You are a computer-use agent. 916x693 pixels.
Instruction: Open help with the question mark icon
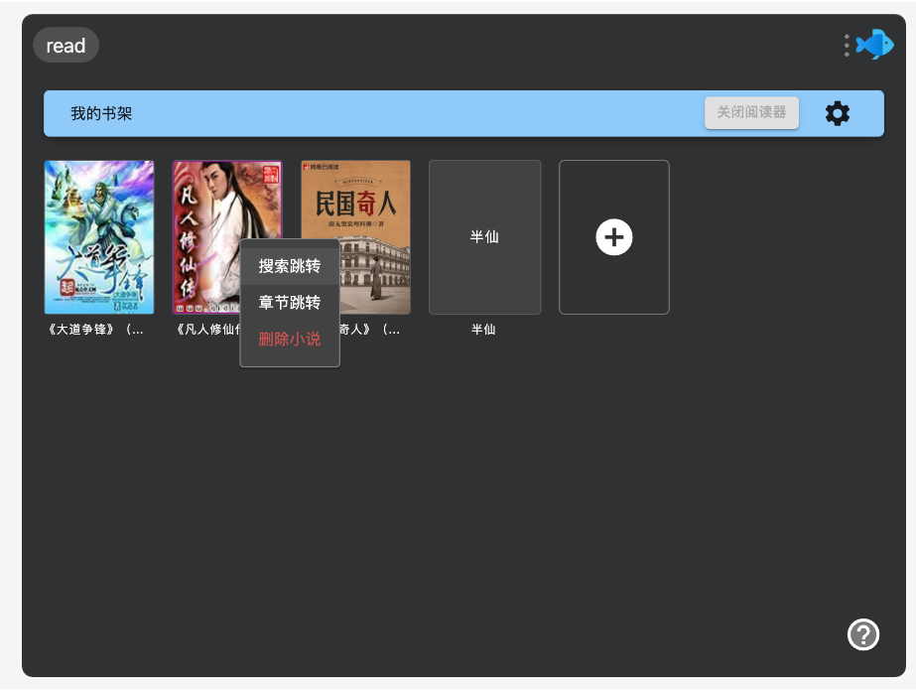(863, 633)
